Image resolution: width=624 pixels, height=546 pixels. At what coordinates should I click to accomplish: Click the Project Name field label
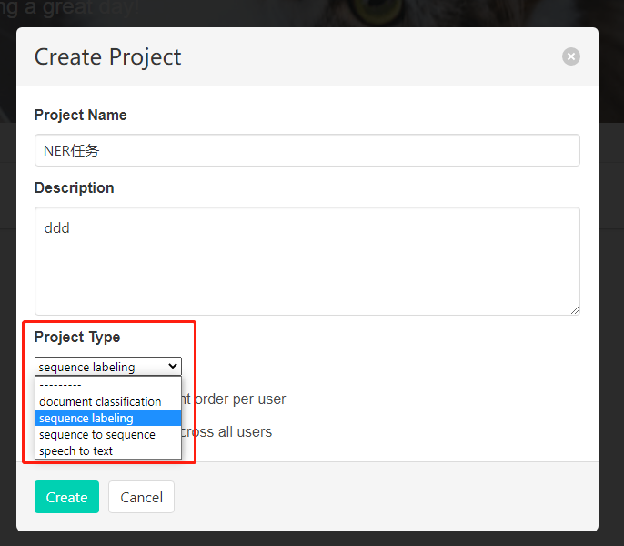[x=81, y=115]
